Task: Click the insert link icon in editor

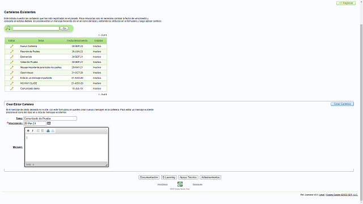Action: coord(48,131)
